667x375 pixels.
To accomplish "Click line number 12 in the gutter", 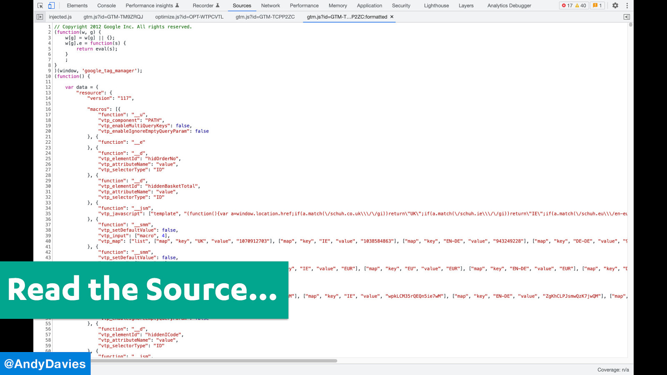I will pyautogui.click(x=48, y=87).
